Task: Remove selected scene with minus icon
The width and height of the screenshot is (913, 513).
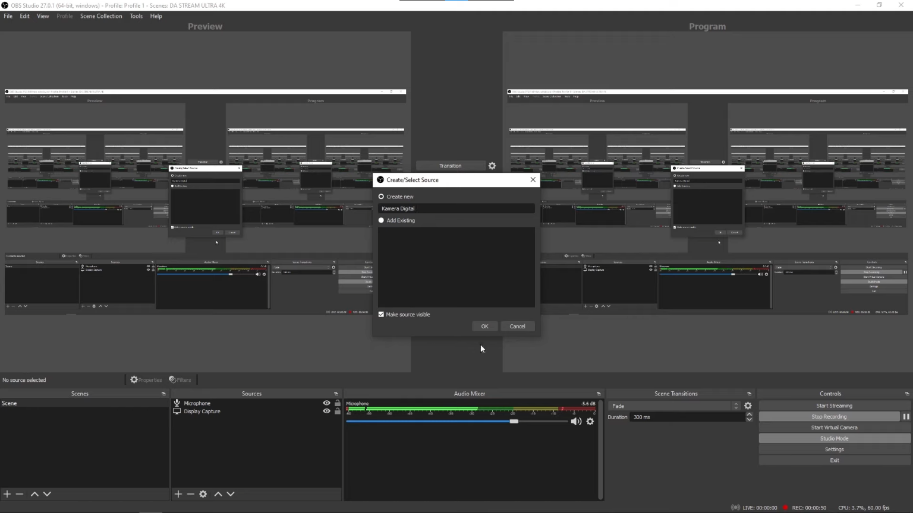Action: pyautogui.click(x=20, y=494)
